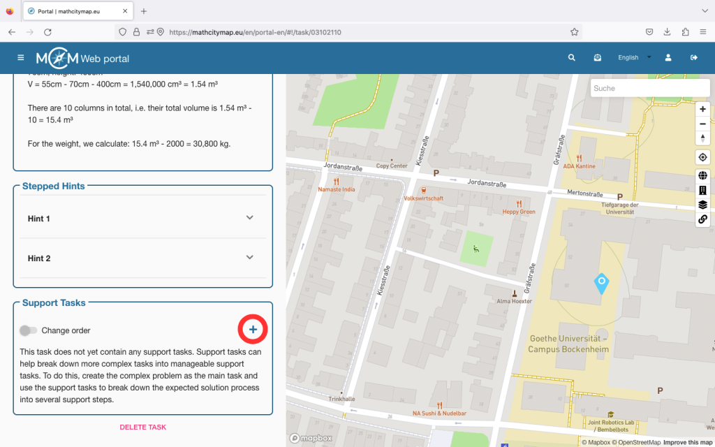
Task: Click the map layers stack icon
Action: click(702, 205)
